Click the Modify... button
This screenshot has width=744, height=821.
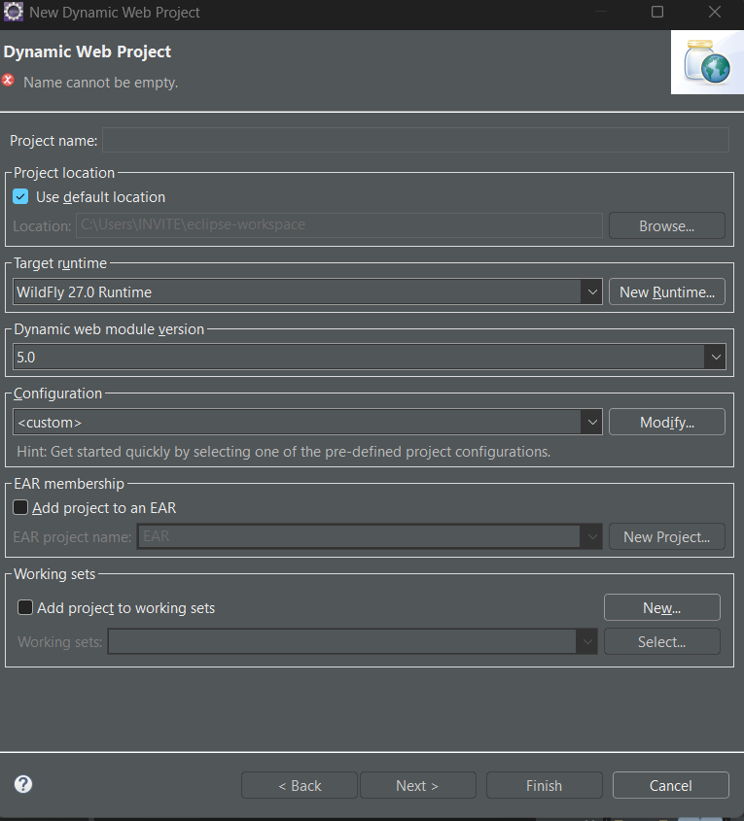[667, 422]
